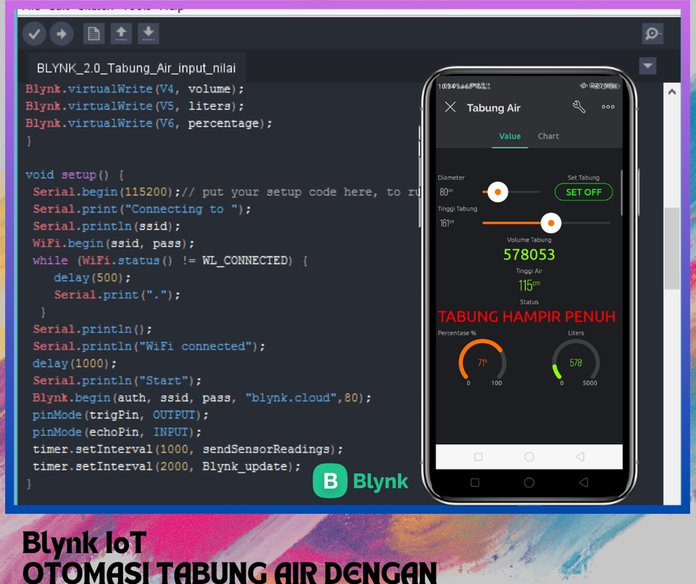Open the Serial Monitor magnifier icon

pos(652,34)
